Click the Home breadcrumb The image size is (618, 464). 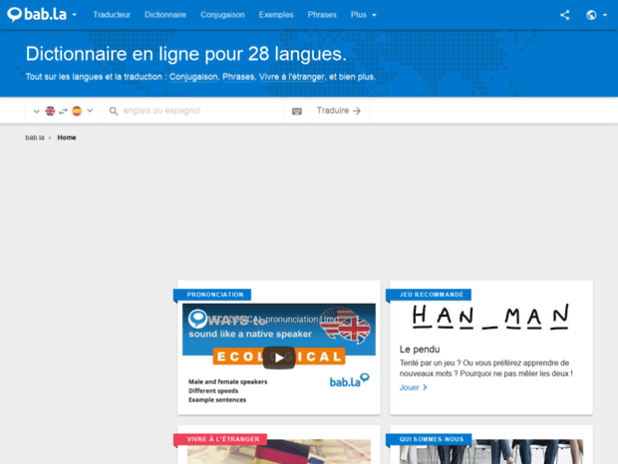tap(67, 137)
